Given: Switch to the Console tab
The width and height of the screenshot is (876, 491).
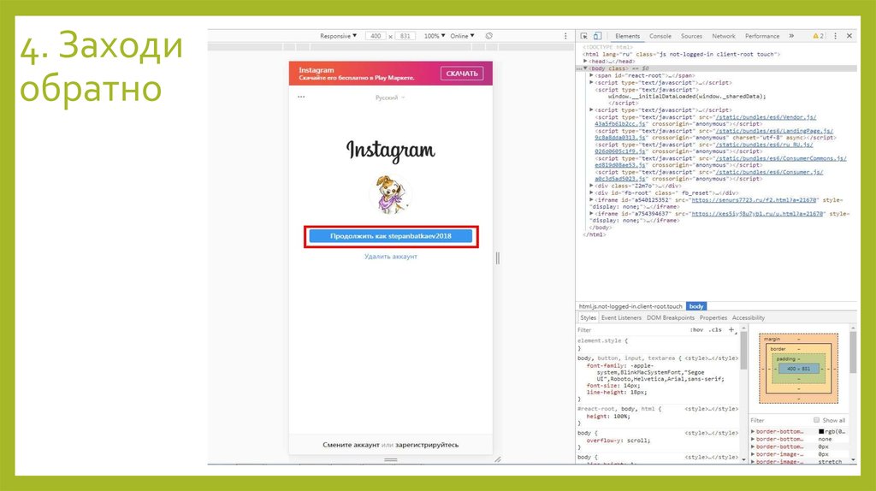Looking at the screenshot, I should [660, 36].
